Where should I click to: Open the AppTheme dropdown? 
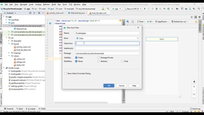point(162,21)
